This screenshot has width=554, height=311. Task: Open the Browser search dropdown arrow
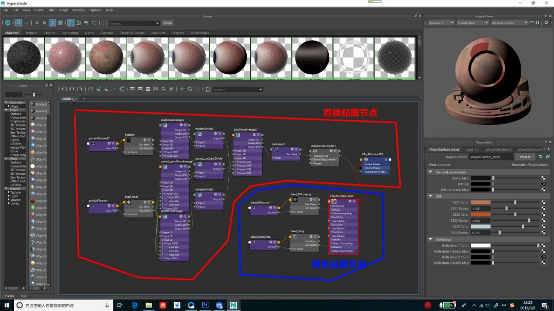click(157, 23)
